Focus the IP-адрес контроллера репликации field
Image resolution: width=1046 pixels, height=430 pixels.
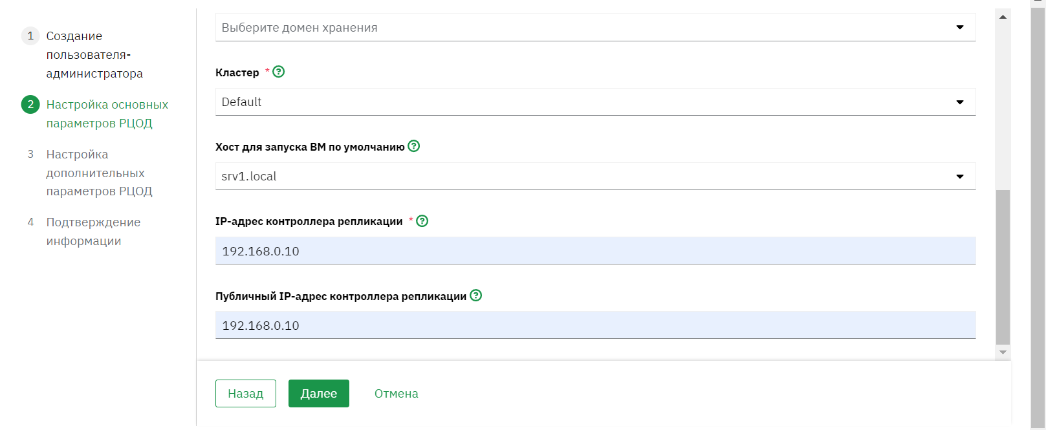(595, 251)
